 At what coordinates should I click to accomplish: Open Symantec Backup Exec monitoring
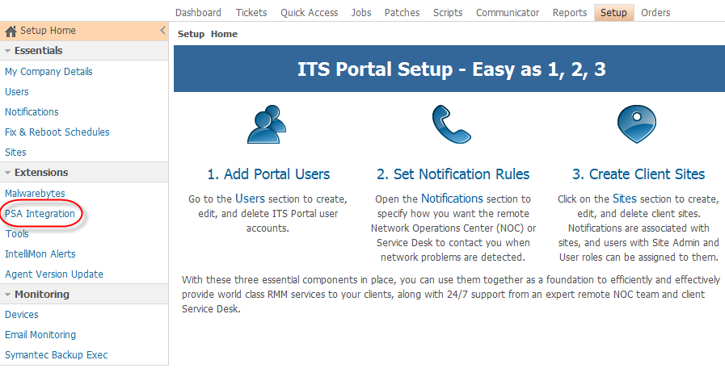56,355
